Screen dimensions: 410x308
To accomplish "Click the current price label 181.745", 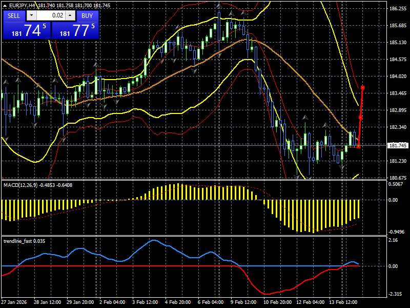I will (398, 145).
